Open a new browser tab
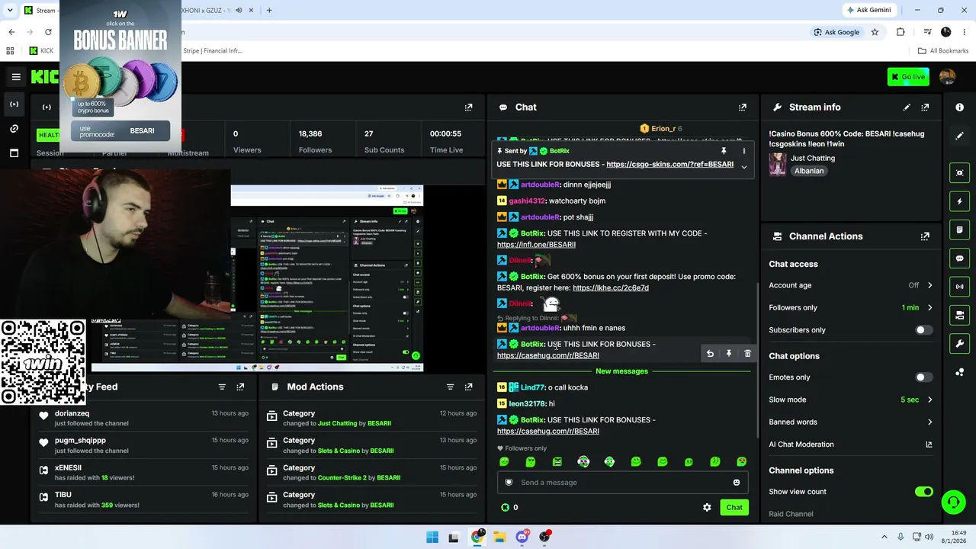 [x=269, y=10]
